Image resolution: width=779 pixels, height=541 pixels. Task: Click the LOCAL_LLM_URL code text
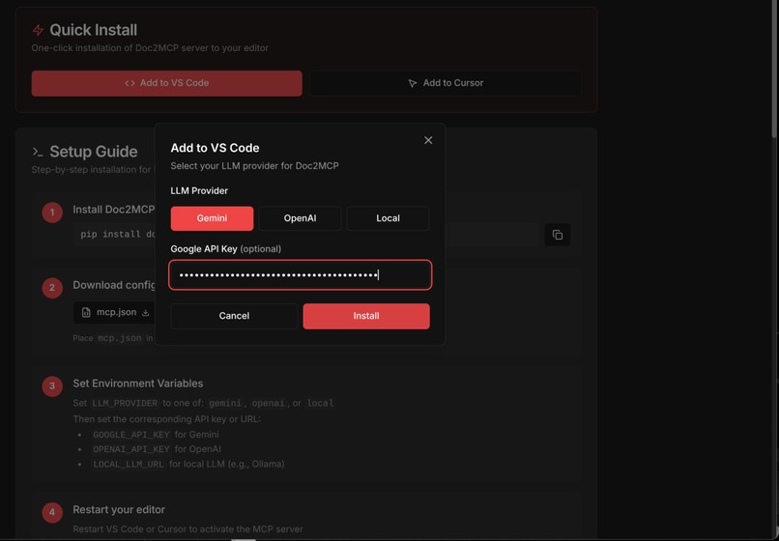tap(129, 465)
